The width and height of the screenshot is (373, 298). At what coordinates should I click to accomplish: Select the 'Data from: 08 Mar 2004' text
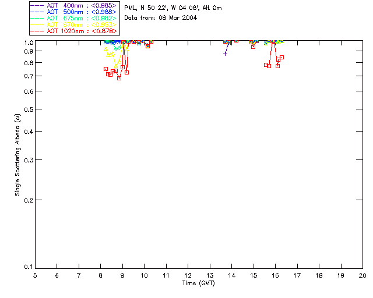pos(161,18)
